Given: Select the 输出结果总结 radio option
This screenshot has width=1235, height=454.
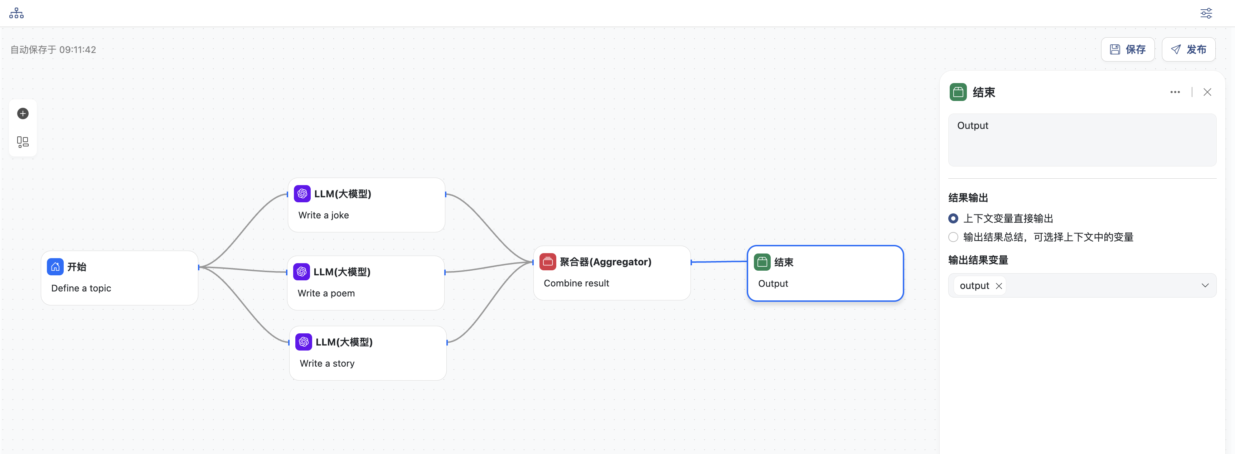Looking at the screenshot, I should [953, 237].
